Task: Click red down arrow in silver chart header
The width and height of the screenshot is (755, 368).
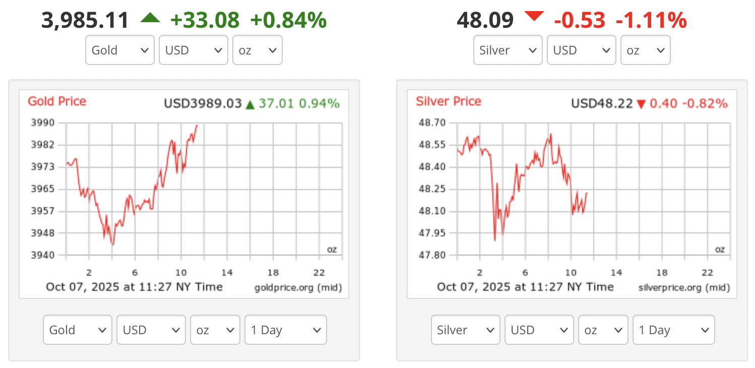Action: click(x=641, y=104)
